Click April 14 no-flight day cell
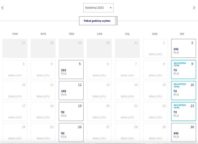The image size is (198, 144). 127,91
